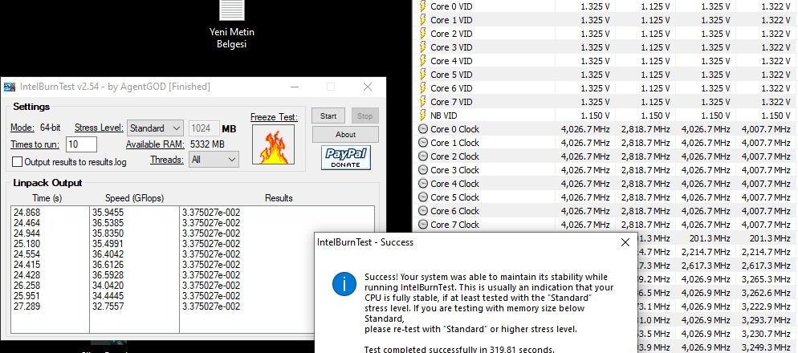798x353 pixels.
Task: Click the IntelBurnTest title bar app icon
Action: pyautogui.click(x=9, y=87)
